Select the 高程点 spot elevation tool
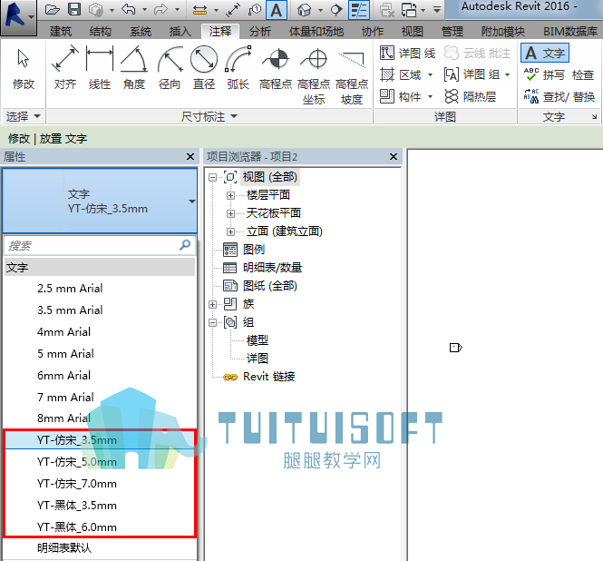The width and height of the screenshot is (603, 561). point(276,68)
